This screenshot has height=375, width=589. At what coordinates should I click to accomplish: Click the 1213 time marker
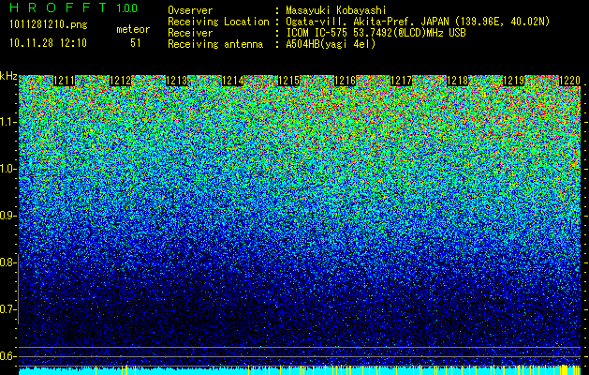point(177,81)
